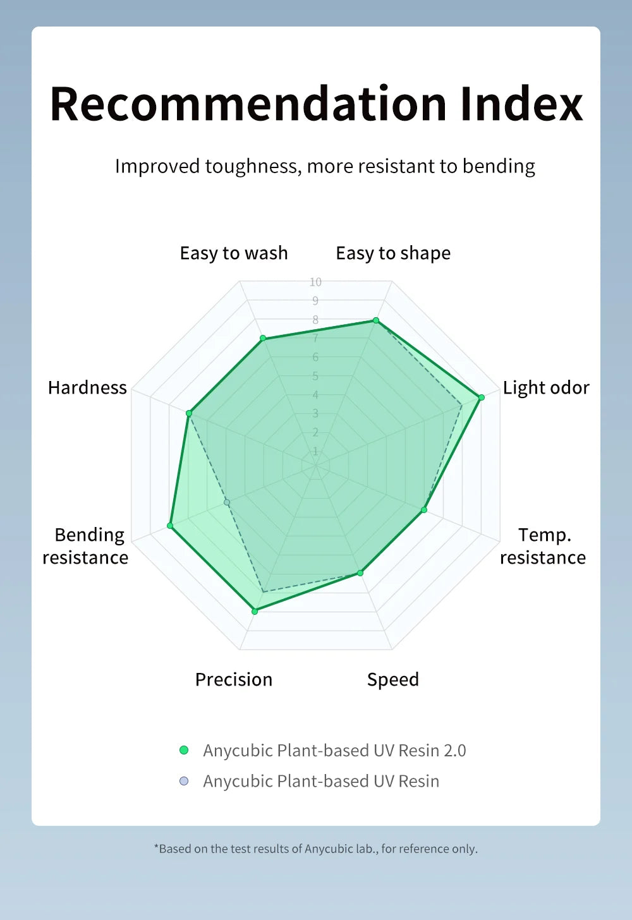Select the 'Light odor' axis label
The width and height of the screenshot is (632, 920).
[x=546, y=387]
